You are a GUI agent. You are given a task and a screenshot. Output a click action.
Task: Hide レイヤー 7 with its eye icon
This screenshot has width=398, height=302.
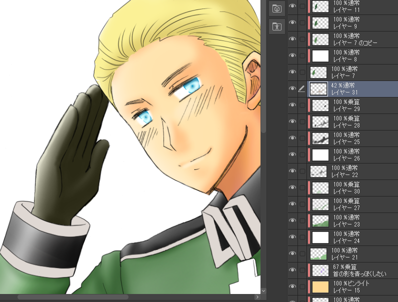(x=292, y=72)
